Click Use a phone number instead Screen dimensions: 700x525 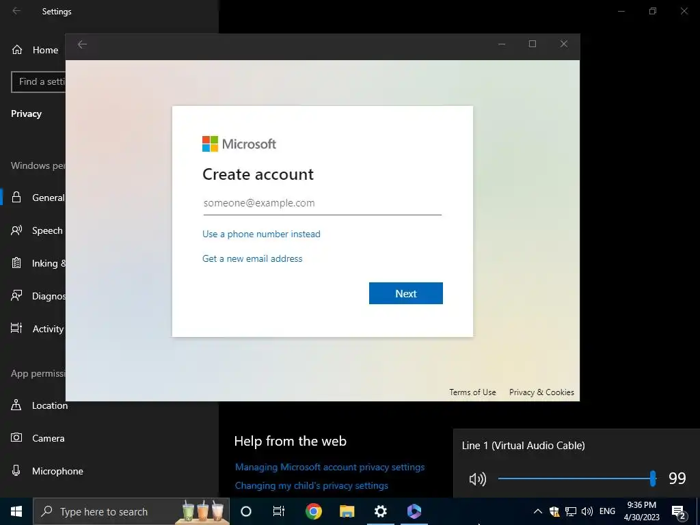point(261,234)
